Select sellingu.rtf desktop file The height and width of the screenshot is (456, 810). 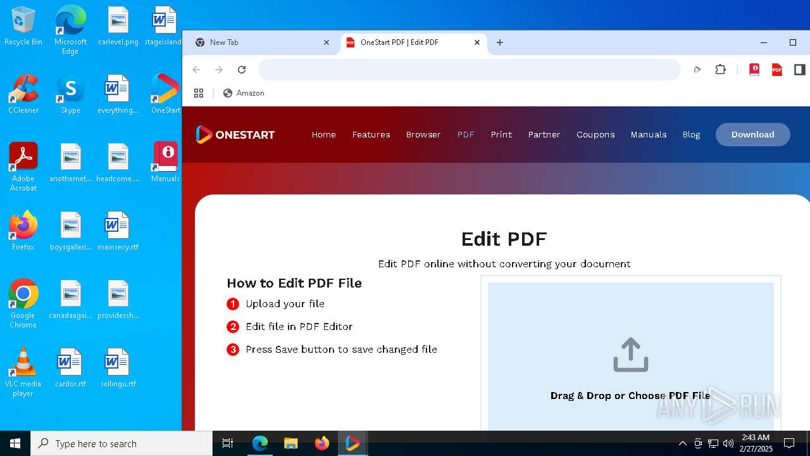point(118,368)
